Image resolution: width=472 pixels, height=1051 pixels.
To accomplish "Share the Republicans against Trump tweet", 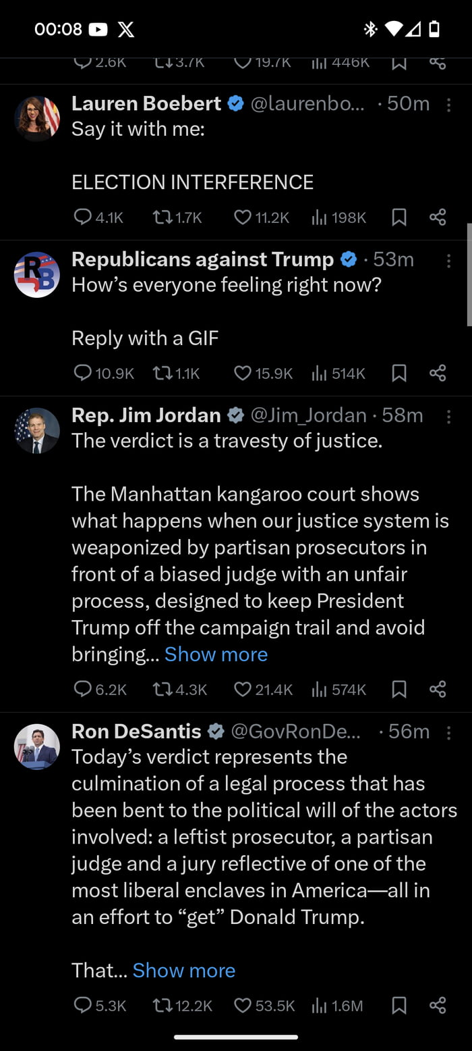I will click(x=438, y=373).
